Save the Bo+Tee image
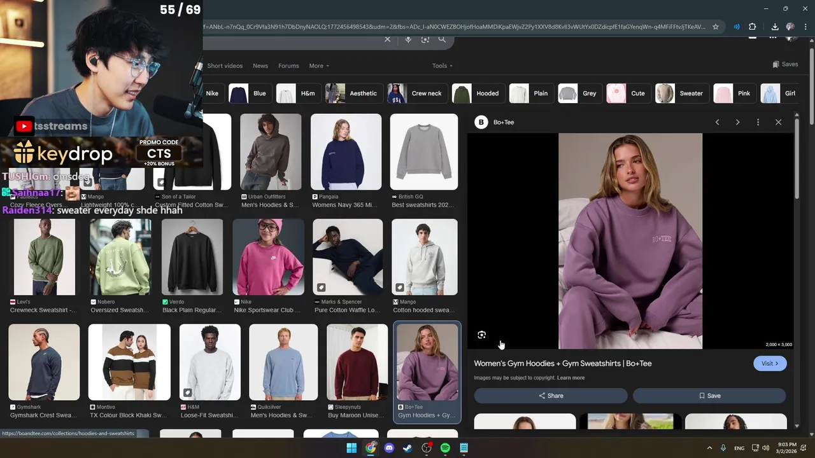The width and height of the screenshot is (815, 458). coord(709,396)
